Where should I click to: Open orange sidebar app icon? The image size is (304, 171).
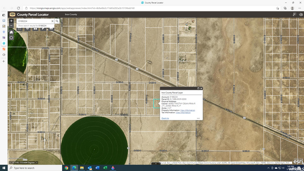[4, 49]
